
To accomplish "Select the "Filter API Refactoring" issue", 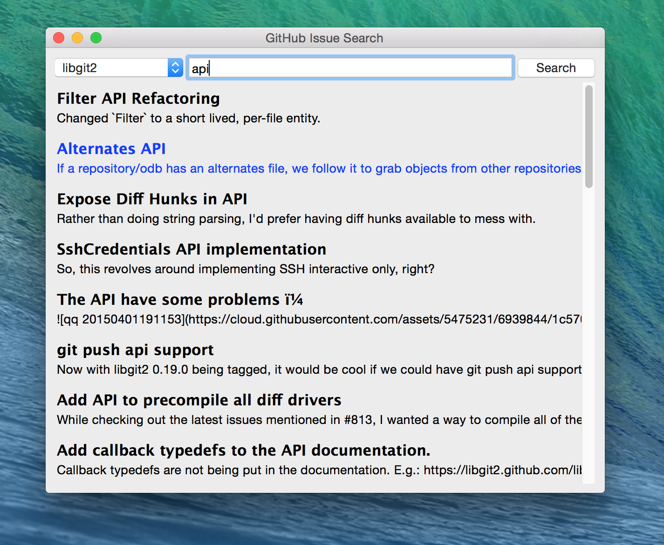I will click(138, 99).
